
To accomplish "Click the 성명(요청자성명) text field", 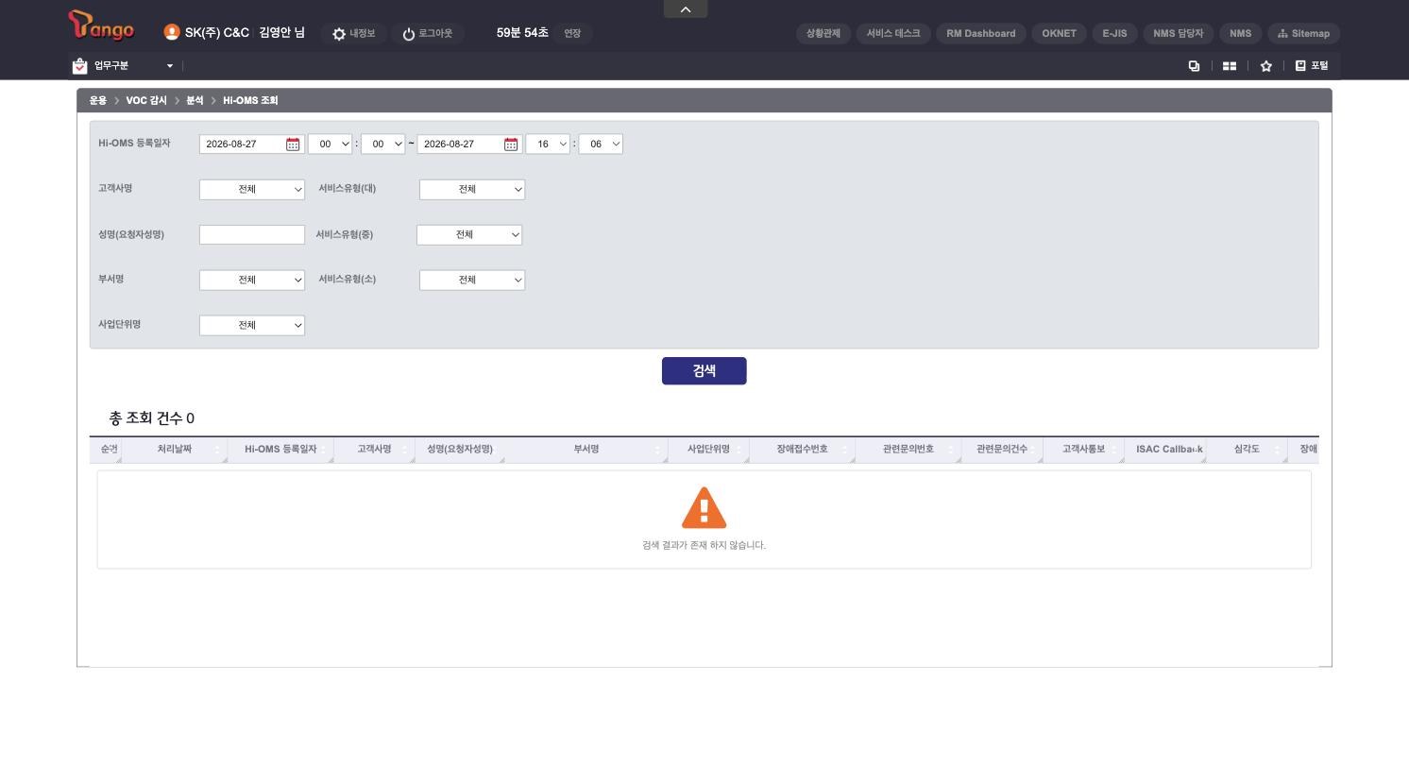I will (252, 235).
